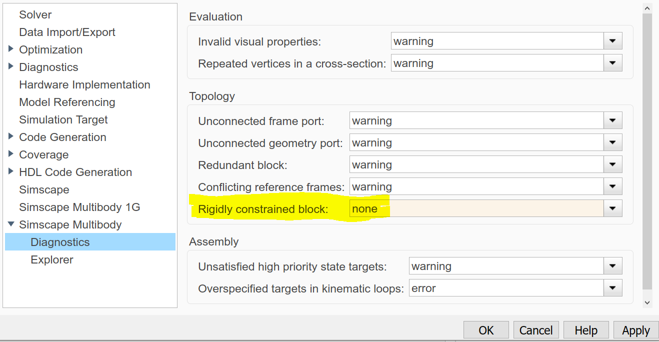Select the Explorer item under Simscape Multibody

pos(52,259)
